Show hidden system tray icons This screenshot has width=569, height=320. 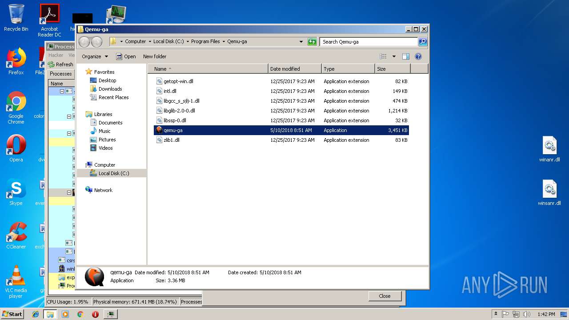point(496,314)
